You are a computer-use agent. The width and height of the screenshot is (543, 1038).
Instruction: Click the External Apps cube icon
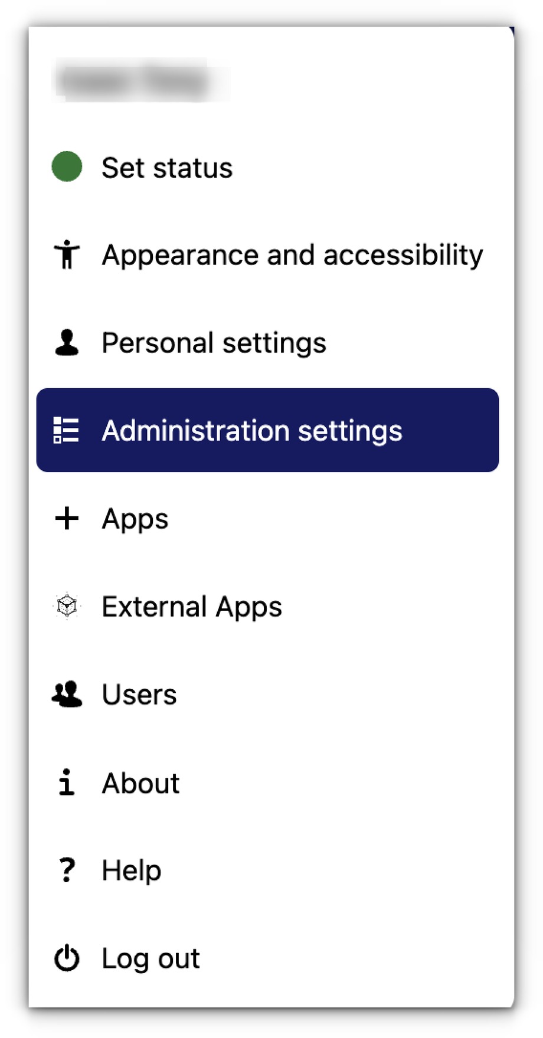pyautogui.click(x=67, y=606)
